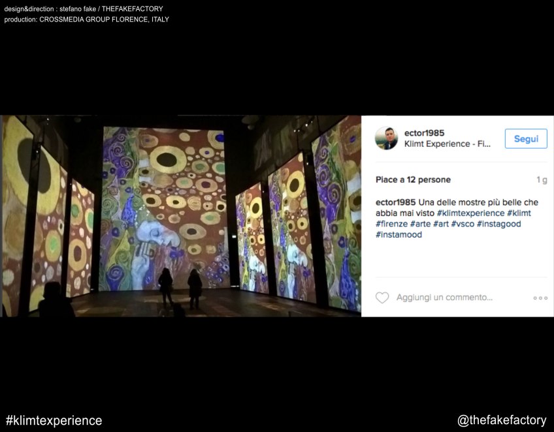Click the Klimt projection room photo

180,216
